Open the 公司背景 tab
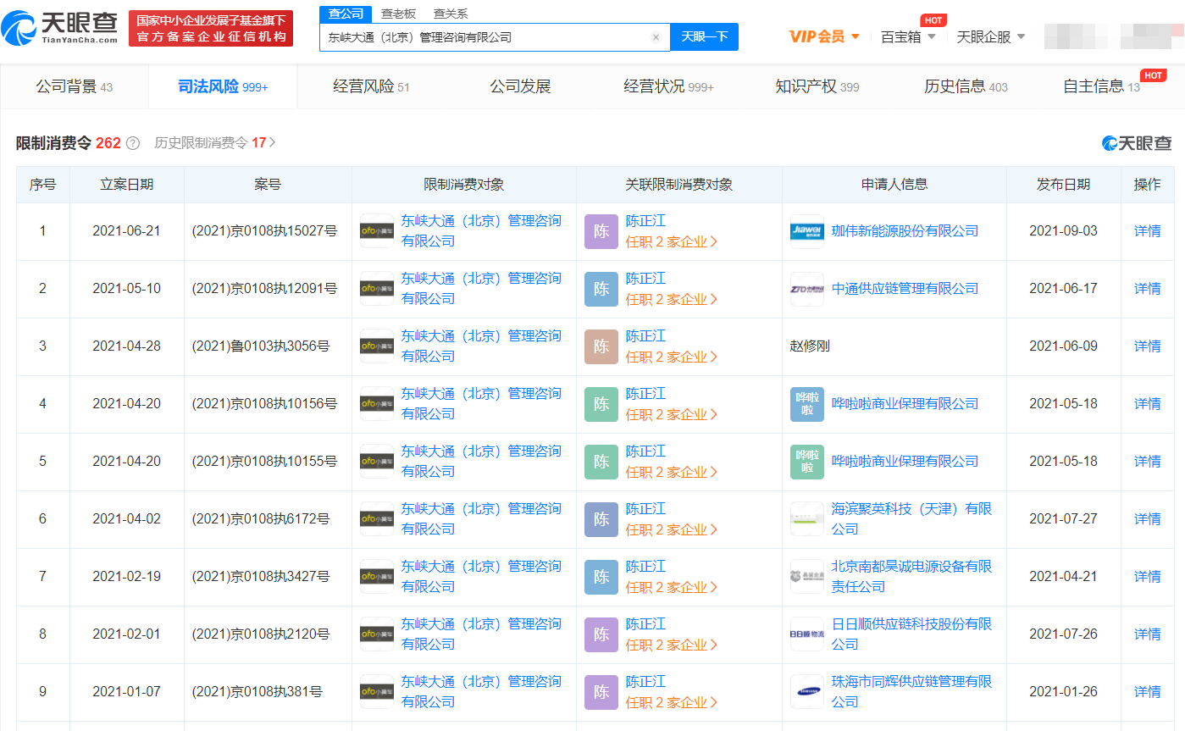The height and width of the screenshot is (731, 1185). click(75, 86)
